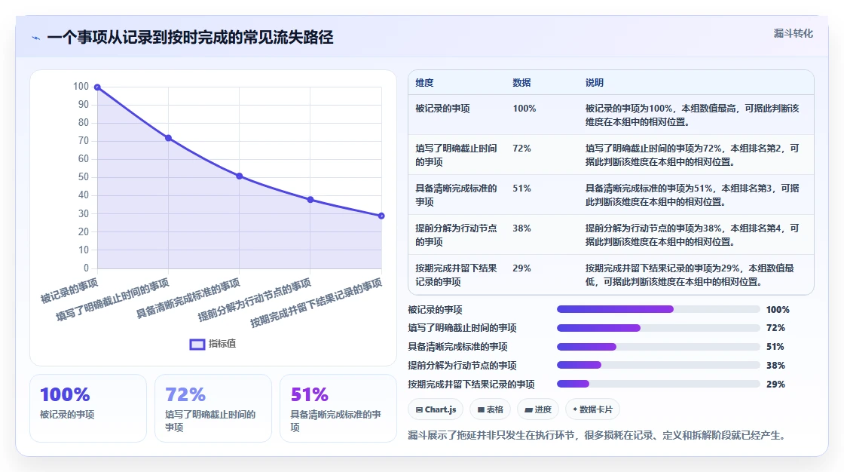Click the 被记录的事项 progress bar
This screenshot has width=844, height=472.
[659, 309]
